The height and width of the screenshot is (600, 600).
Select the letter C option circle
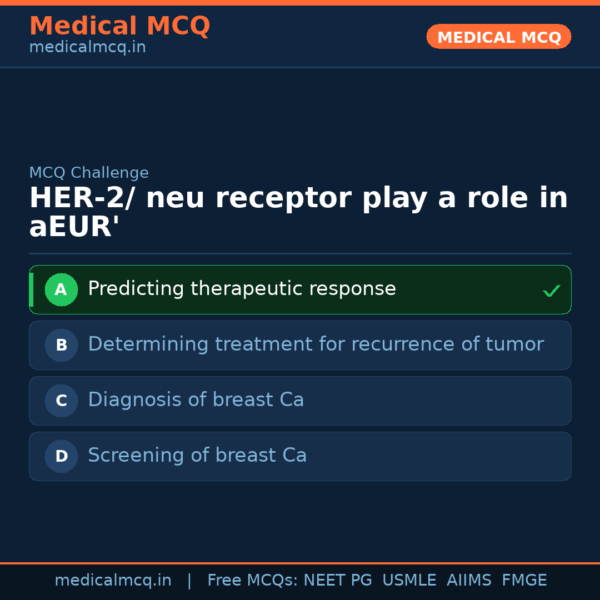point(61,401)
